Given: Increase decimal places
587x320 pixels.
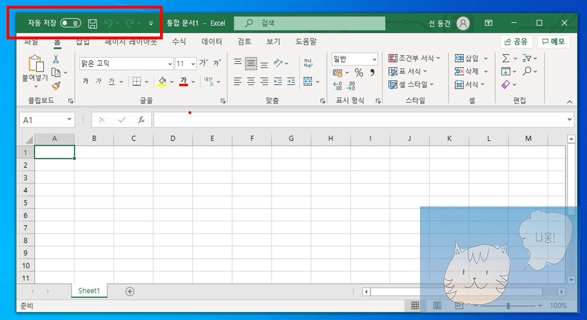Looking at the screenshot, I should click(x=337, y=86).
